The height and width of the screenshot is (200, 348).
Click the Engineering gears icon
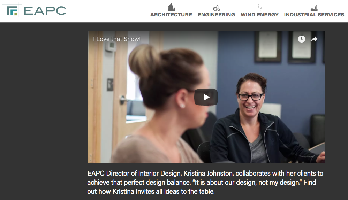coord(216,8)
